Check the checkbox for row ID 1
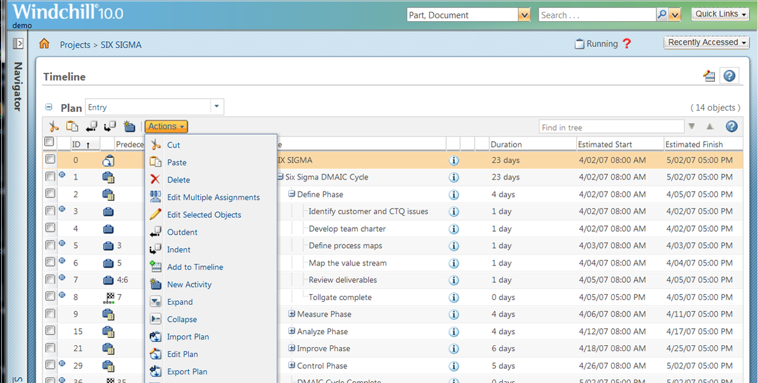The image size is (758, 383). (50, 176)
